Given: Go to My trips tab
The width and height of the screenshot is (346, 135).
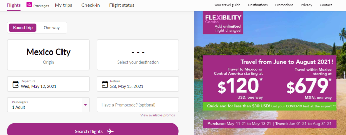Looking at the screenshot, I should tap(63, 5).
